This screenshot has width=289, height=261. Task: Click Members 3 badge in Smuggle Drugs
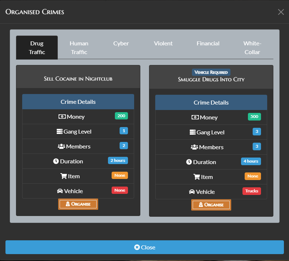[257, 147]
